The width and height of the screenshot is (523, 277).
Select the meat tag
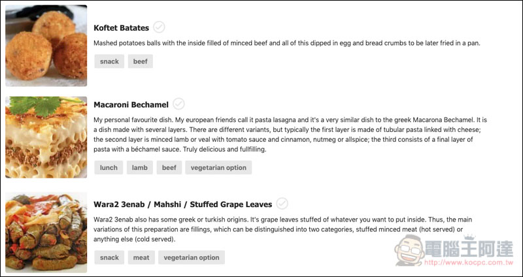click(141, 257)
